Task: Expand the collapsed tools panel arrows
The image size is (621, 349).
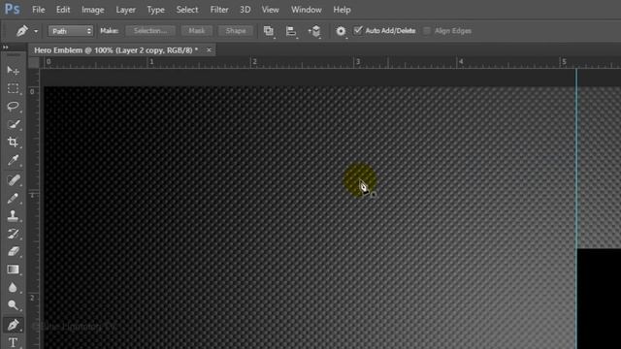Action: point(6,48)
